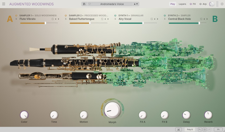Click the Color macro knob
Viewport: 225px width, 132px height.
24,115
